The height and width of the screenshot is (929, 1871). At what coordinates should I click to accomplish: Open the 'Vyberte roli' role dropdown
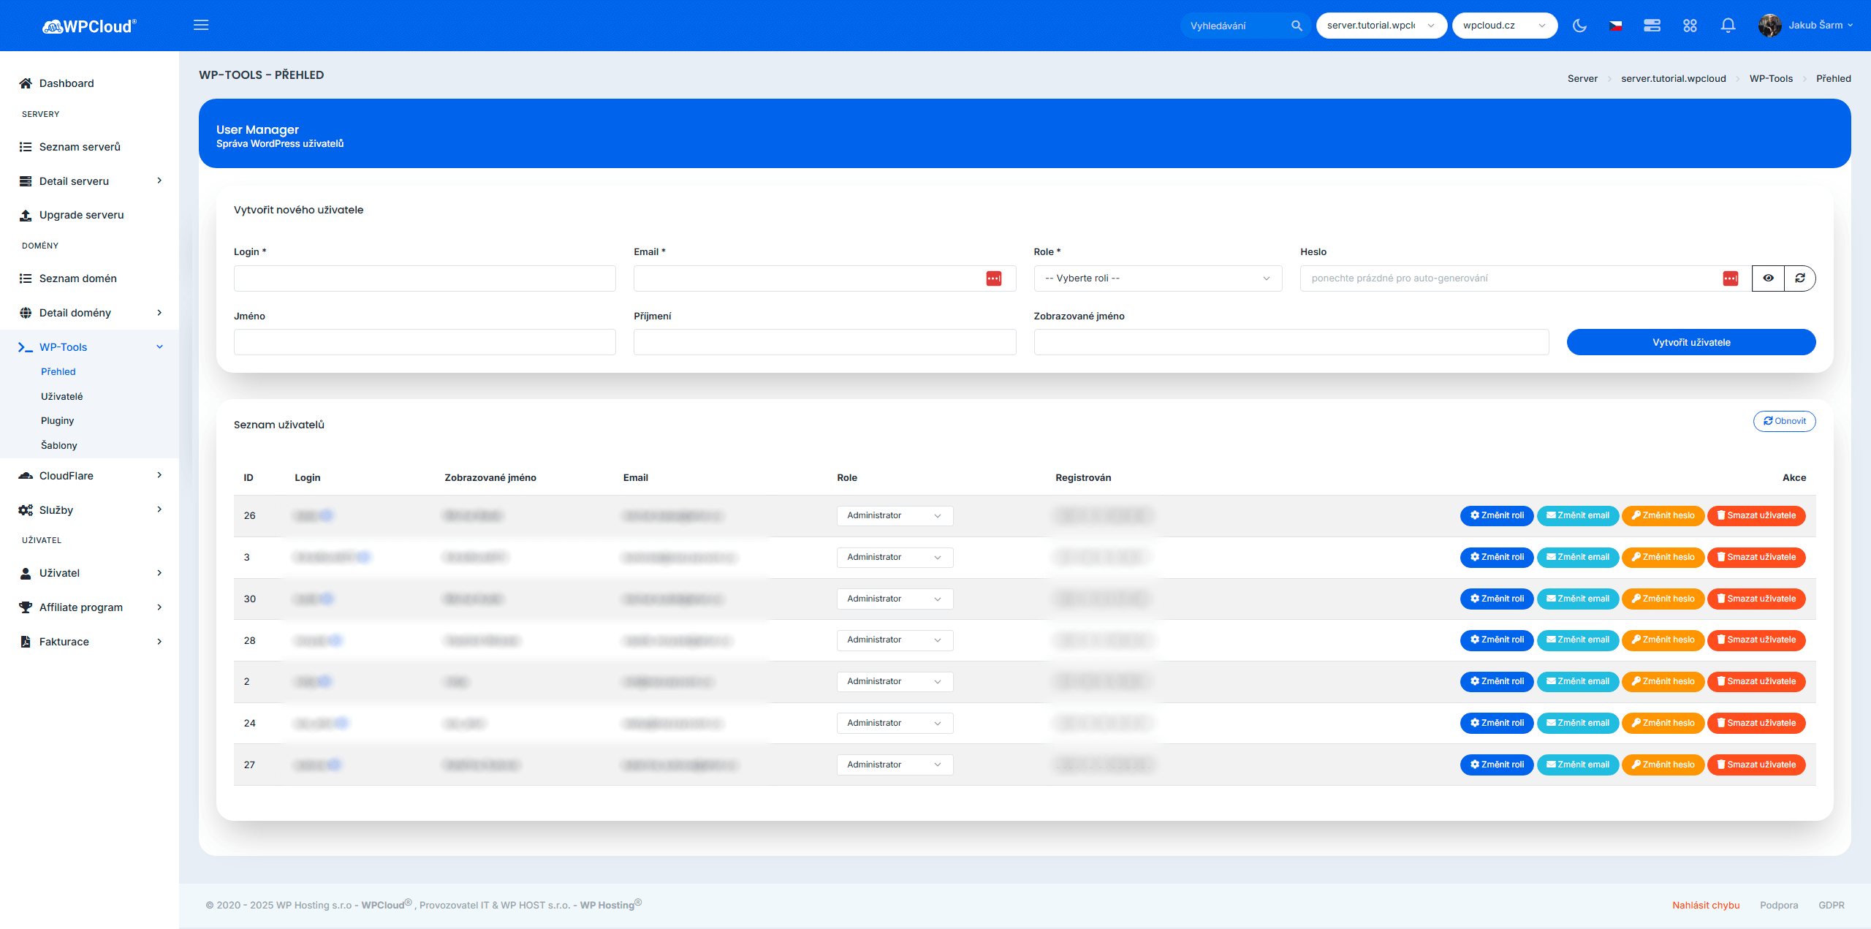pos(1157,278)
